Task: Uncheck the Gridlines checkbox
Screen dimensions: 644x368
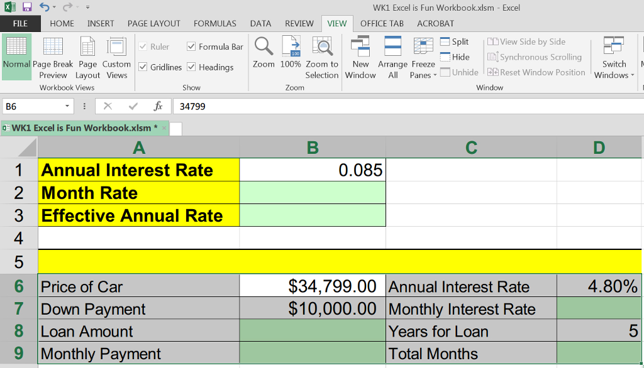Action: [143, 67]
